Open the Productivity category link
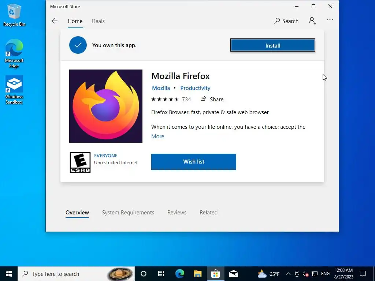The height and width of the screenshot is (281, 375). 195,88
